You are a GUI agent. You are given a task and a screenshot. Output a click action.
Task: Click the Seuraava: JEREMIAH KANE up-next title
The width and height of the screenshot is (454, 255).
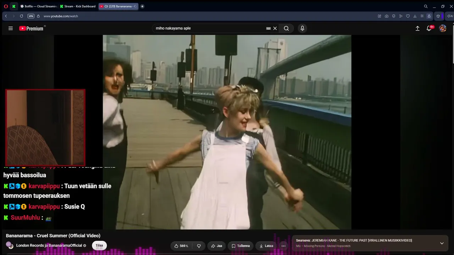[x=354, y=240]
